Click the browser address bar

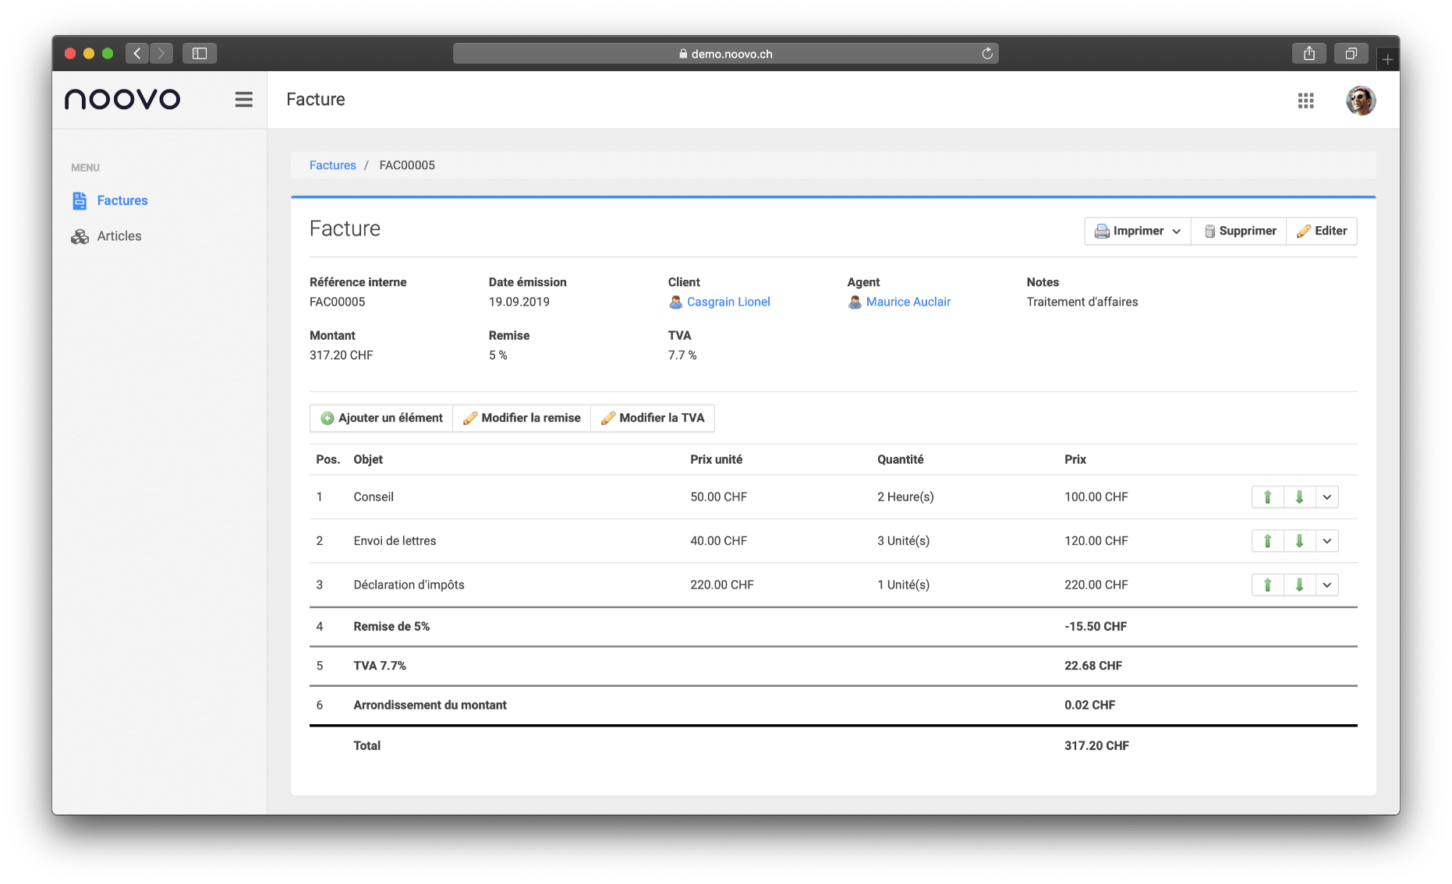(x=725, y=54)
